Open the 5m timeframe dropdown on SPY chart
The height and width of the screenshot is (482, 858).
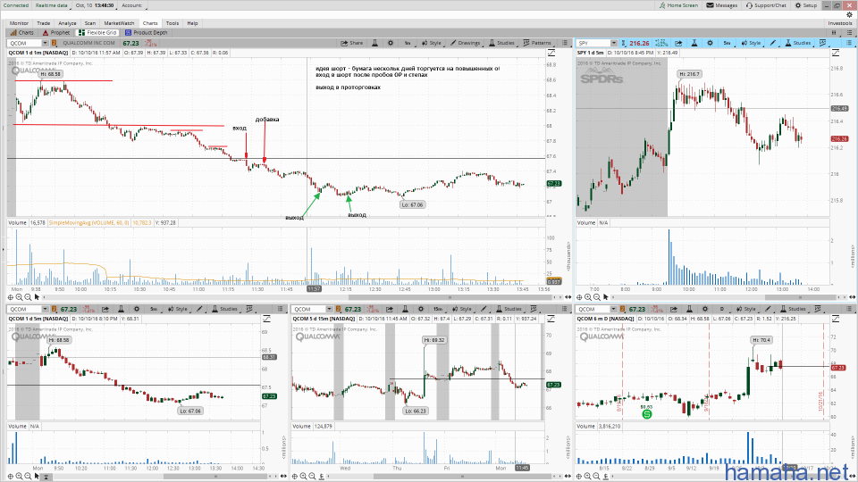(727, 43)
